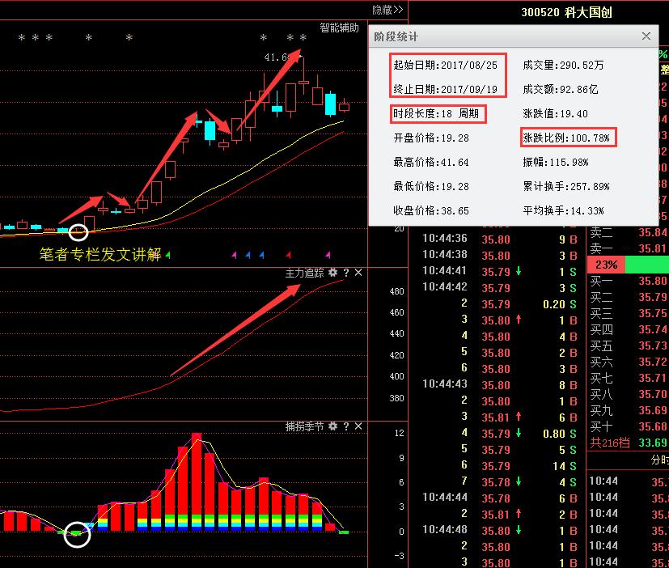The height and width of the screenshot is (568, 669).
Task: Click the 笔者专栏发文讲解 chart annotation
Action: point(100,255)
